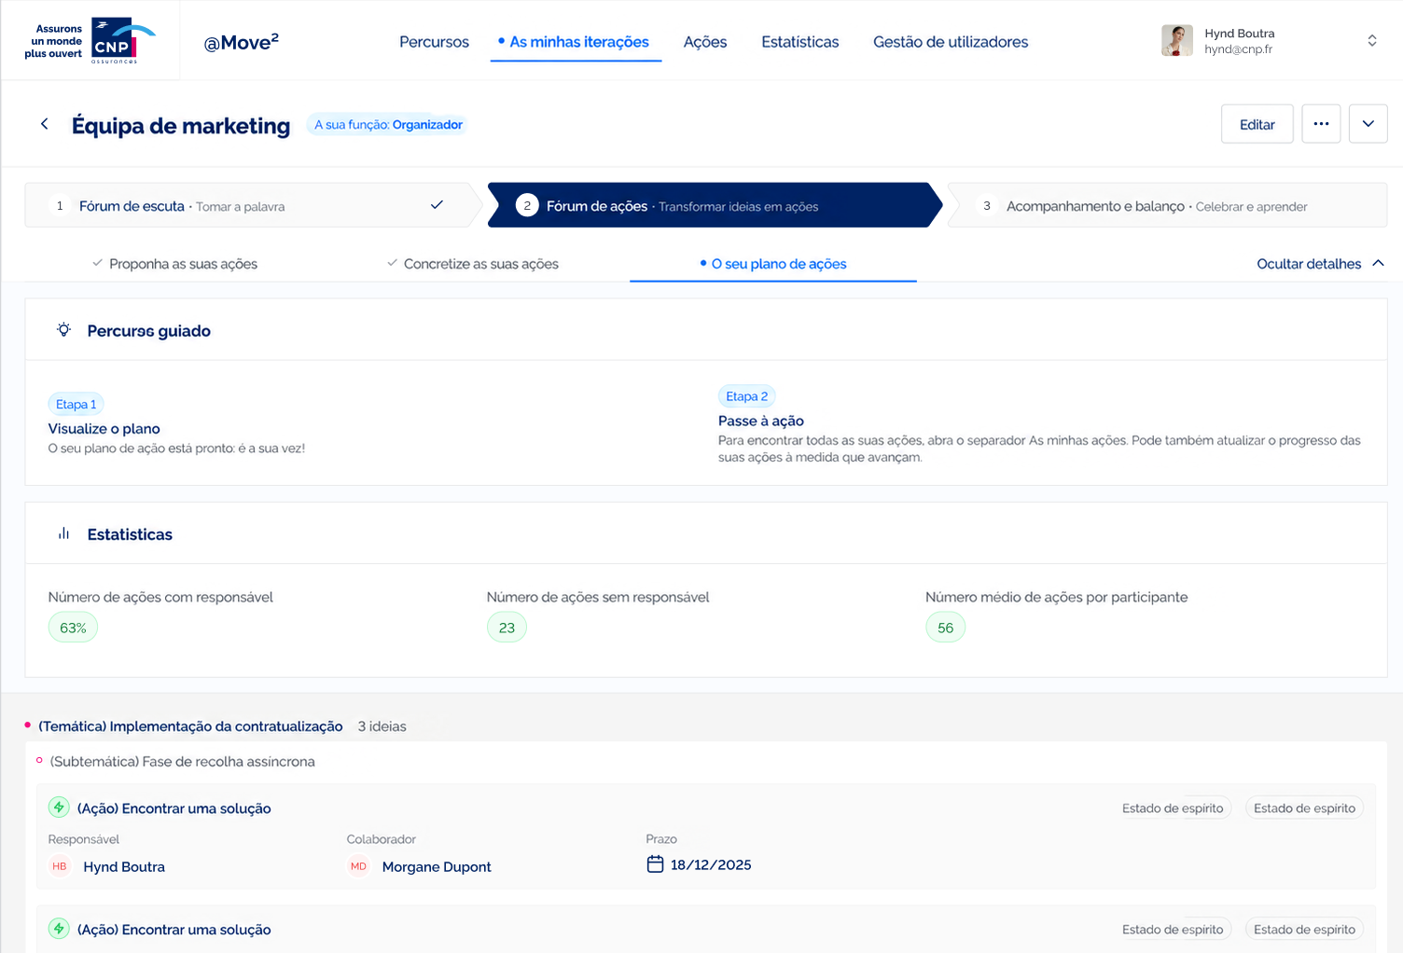Open the Ações menu item
1403x953 pixels.
click(705, 42)
